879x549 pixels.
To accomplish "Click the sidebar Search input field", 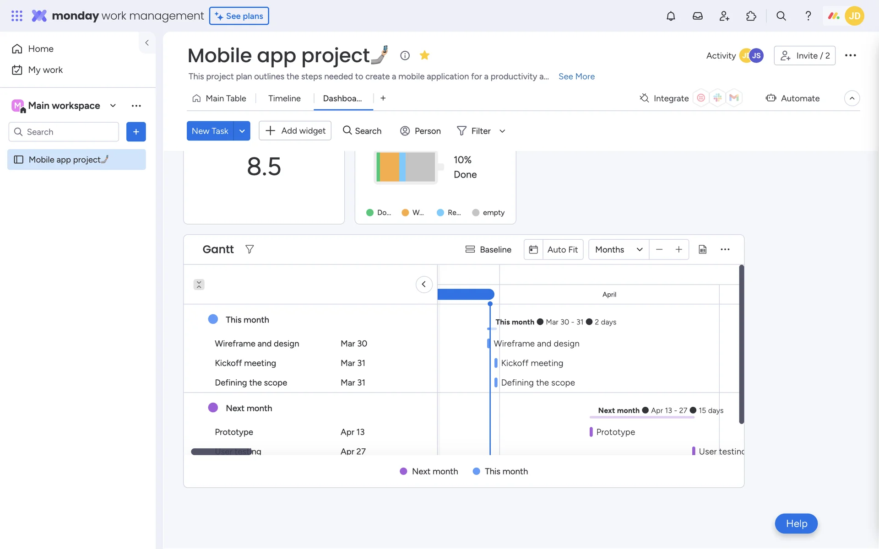I will [64, 132].
